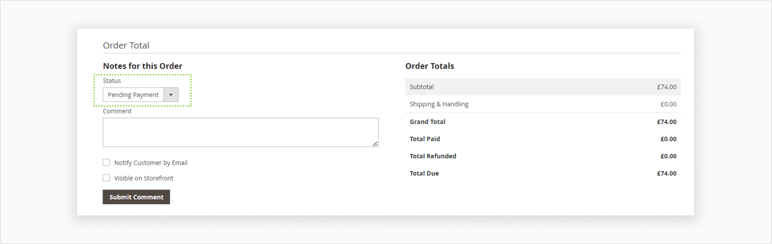772x244 pixels.
Task: Select the Order Total section heading
Action: (x=126, y=46)
